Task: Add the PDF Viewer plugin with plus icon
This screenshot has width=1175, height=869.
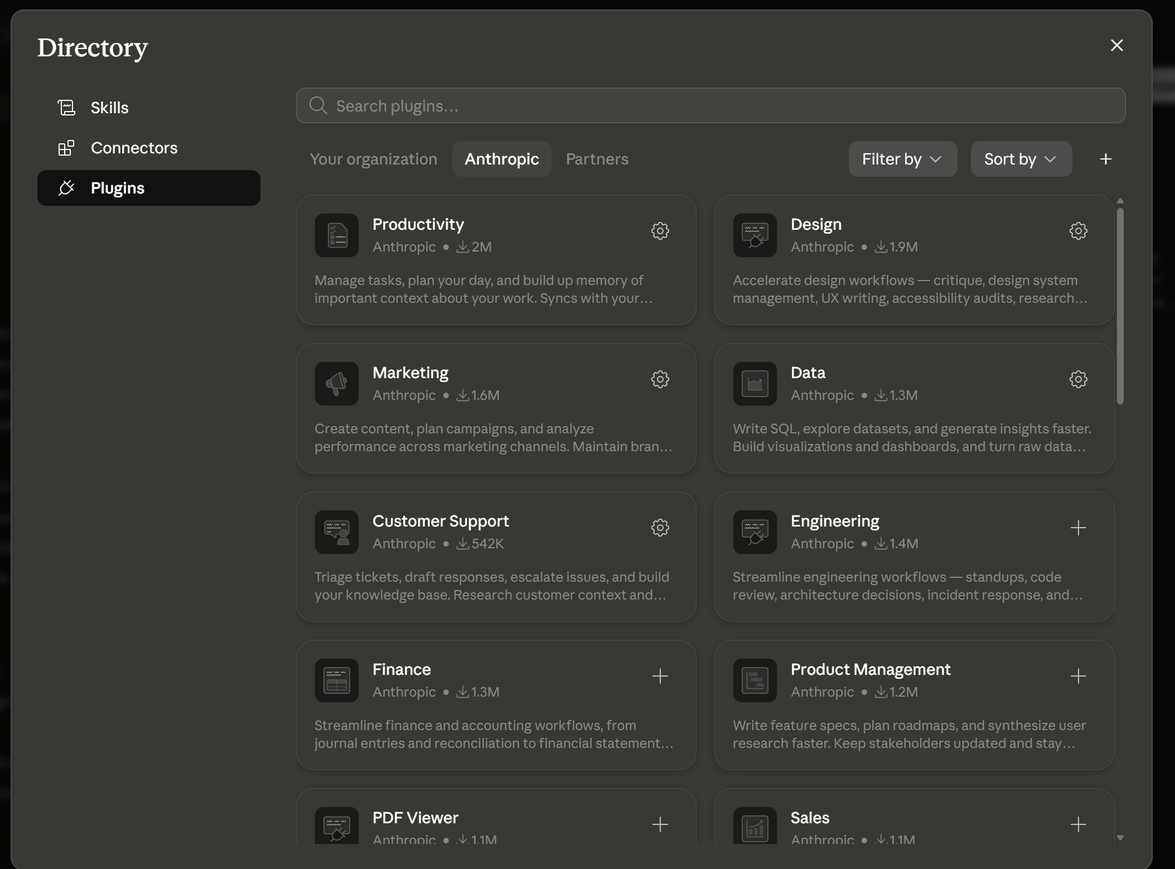Action: (660, 824)
